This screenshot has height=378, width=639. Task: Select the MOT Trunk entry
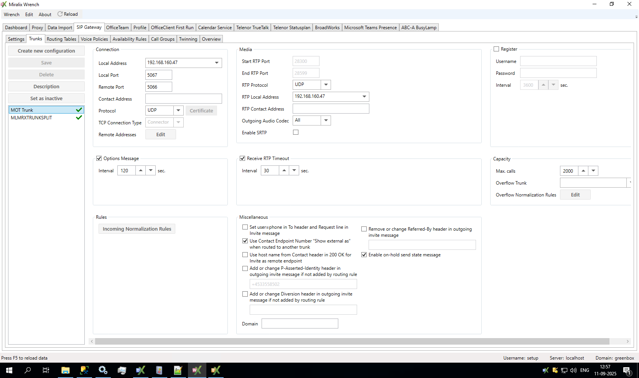click(46, 110)
